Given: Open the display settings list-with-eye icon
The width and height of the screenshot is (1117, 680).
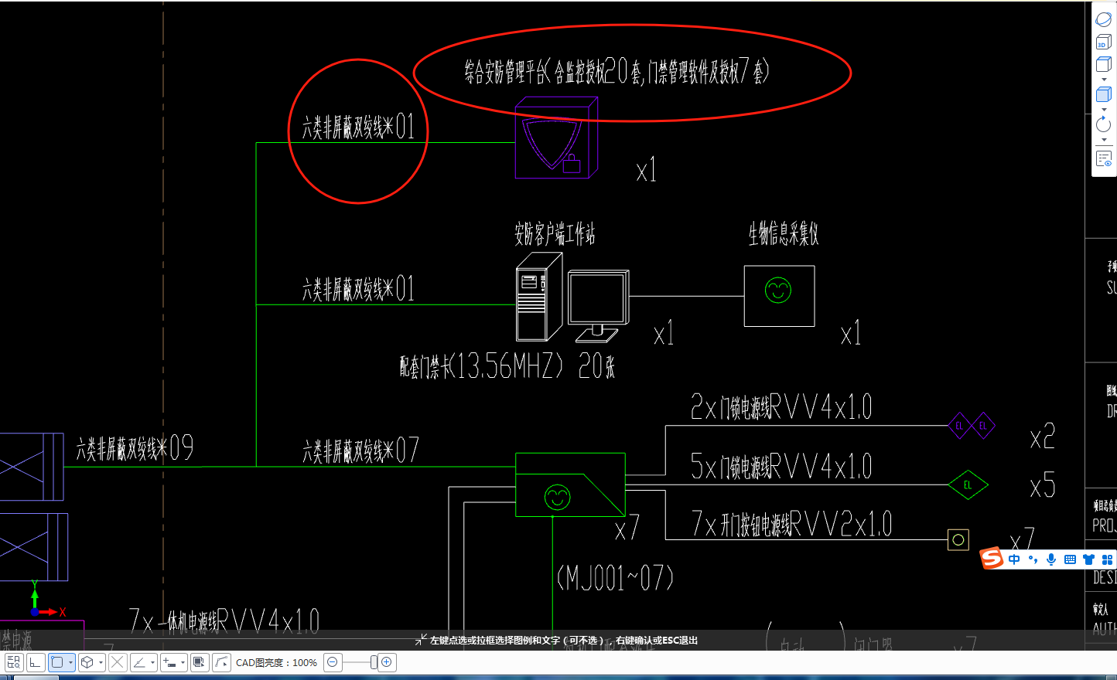Looking at the screenshot, I should pyautogui.click(x=1104, y=158).
